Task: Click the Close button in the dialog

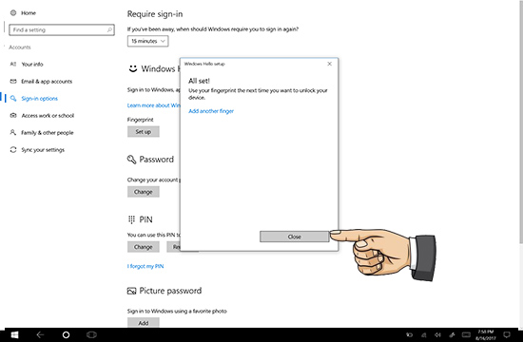Action: coord(294,237)
